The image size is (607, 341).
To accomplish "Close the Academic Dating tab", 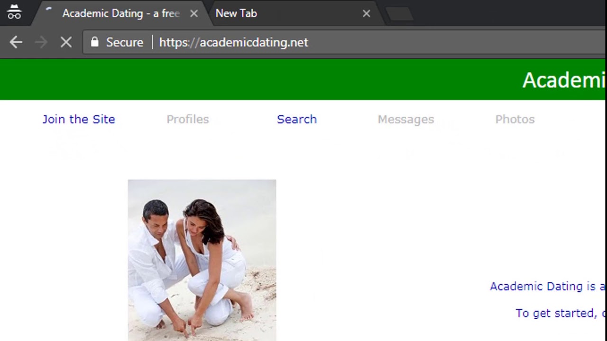I will click(193, 14).
